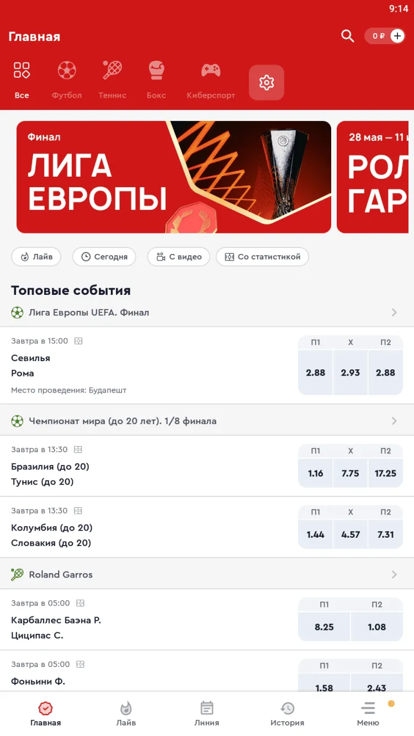The width and height of the screenshot is (414, 736).
Task: Open the Лига Европы final banner
Action: click(x=174, y=177)
